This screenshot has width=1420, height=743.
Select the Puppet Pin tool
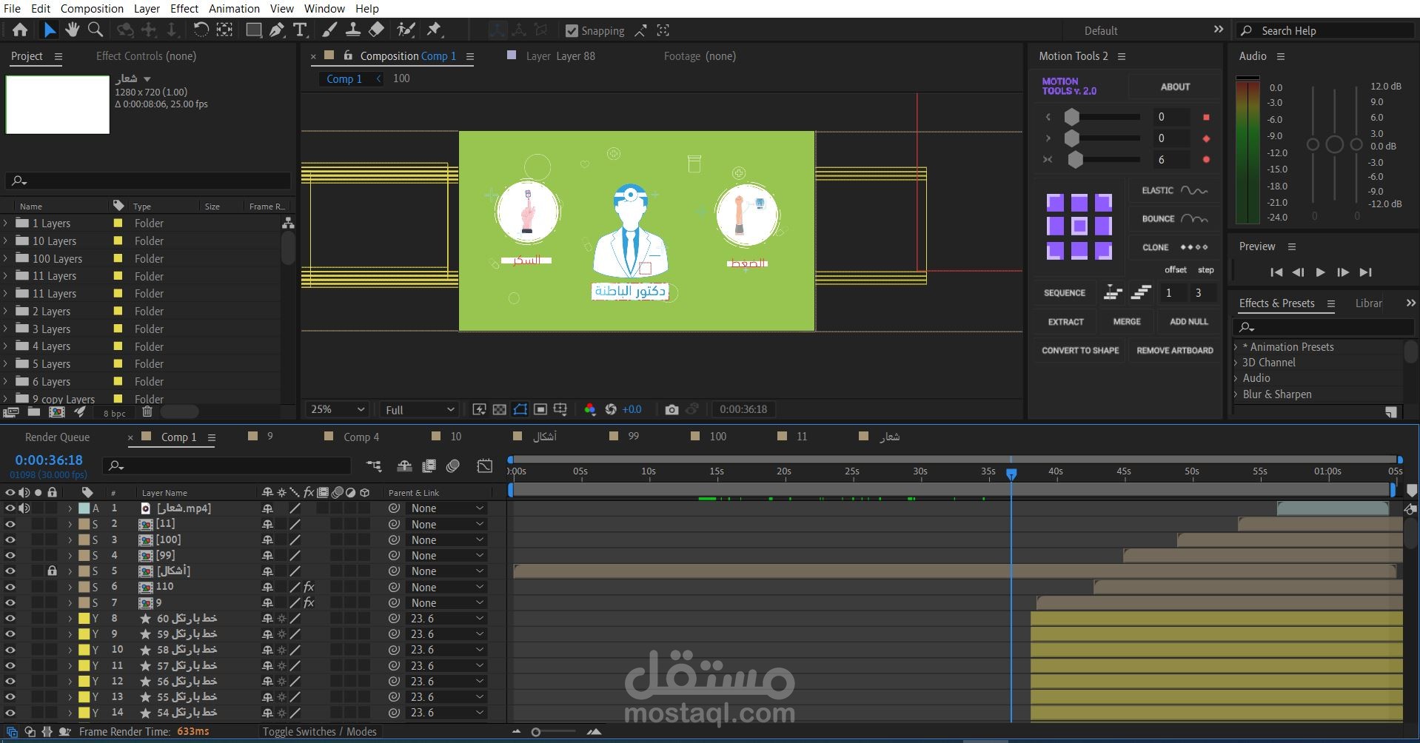(435, 30)
